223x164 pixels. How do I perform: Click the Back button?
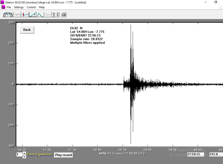[27, 30]
